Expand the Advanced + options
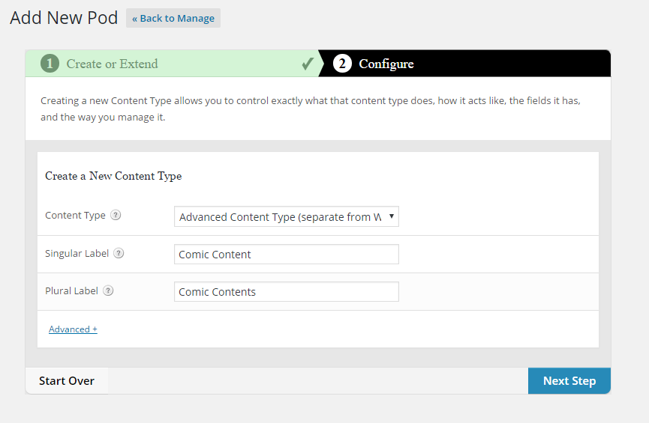Image resolution: width=649 pixels, height=423 pixels. pos(73,329)
